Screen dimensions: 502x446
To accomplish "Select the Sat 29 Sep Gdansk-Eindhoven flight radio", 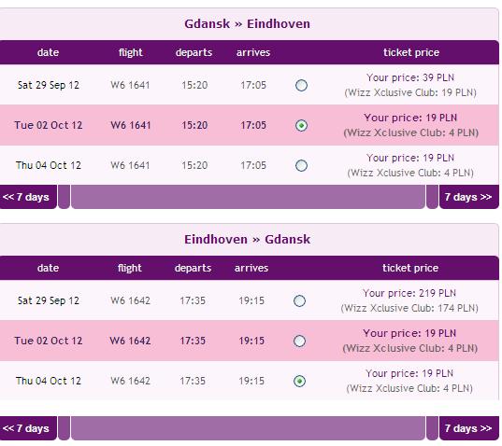I will 301,85.
